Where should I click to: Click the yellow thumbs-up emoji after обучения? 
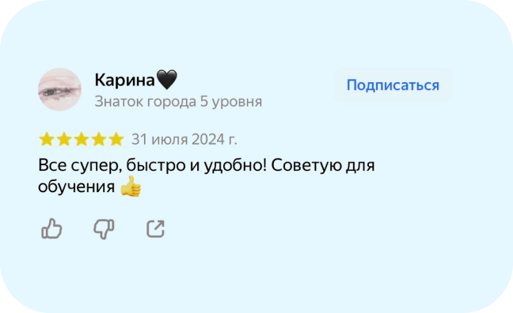pos(131,187)
